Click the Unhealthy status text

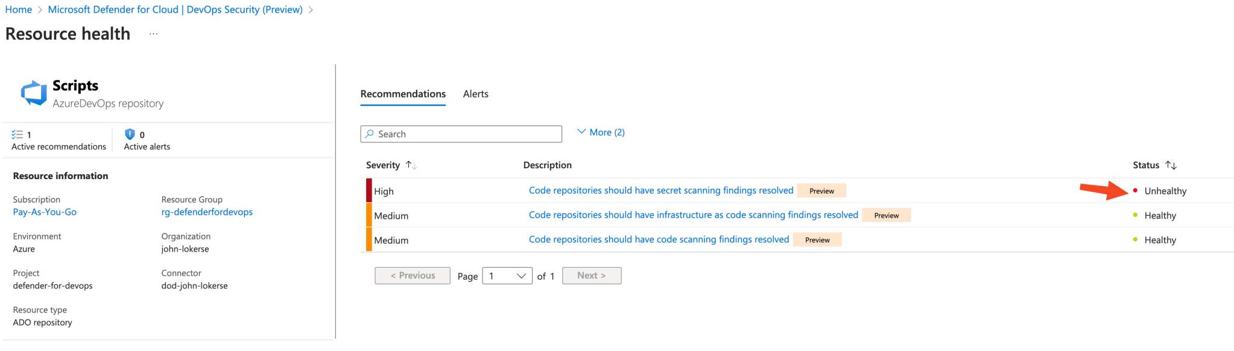click(x=1165, y=191)
